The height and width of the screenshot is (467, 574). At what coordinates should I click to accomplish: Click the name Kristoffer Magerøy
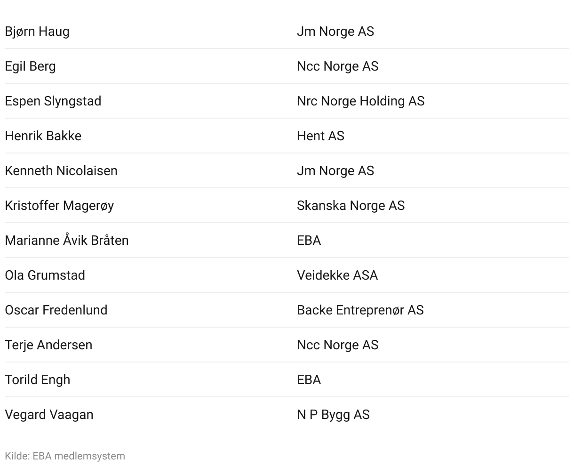coord(59,206)
